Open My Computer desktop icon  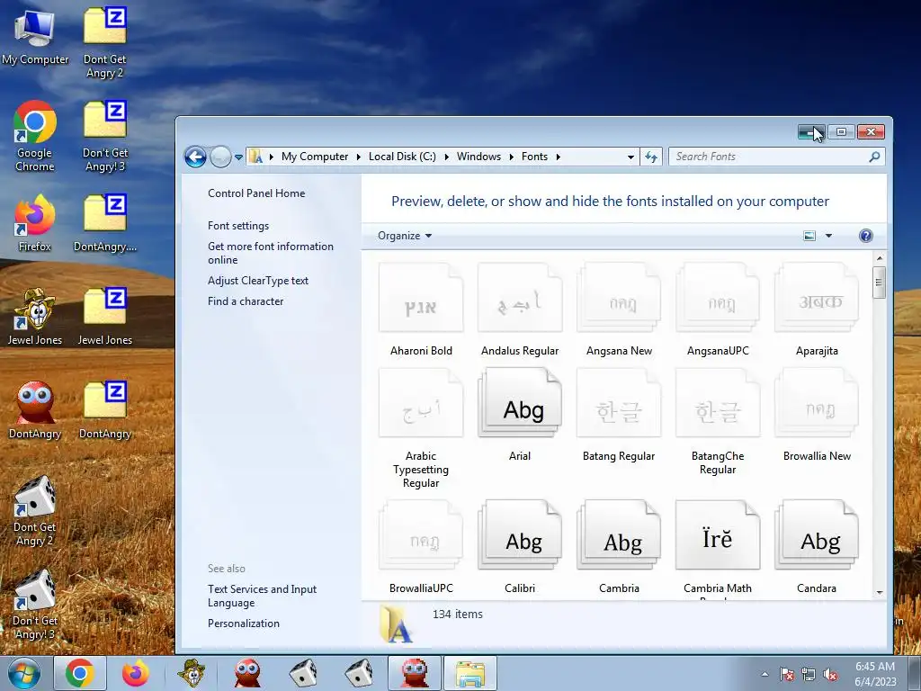click(x=35, y=36)
